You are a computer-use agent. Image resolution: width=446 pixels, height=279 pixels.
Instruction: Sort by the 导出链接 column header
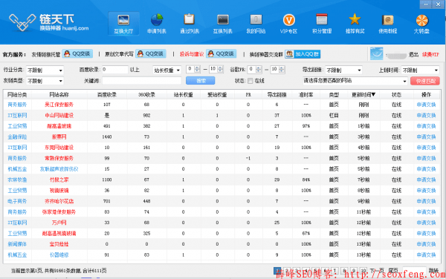click(277, 94)
